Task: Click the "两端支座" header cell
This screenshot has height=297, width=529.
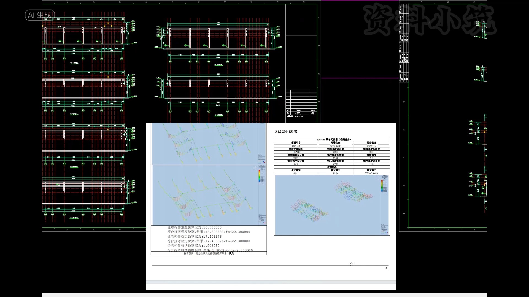Action: click(335, 143)
